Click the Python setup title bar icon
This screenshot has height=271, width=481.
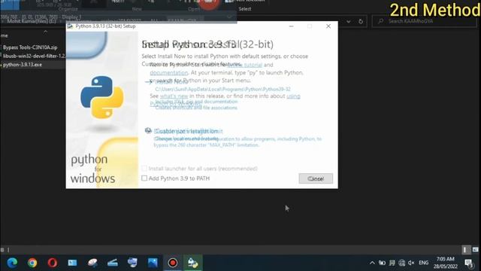pyautogui.click(x=70, y=26)
